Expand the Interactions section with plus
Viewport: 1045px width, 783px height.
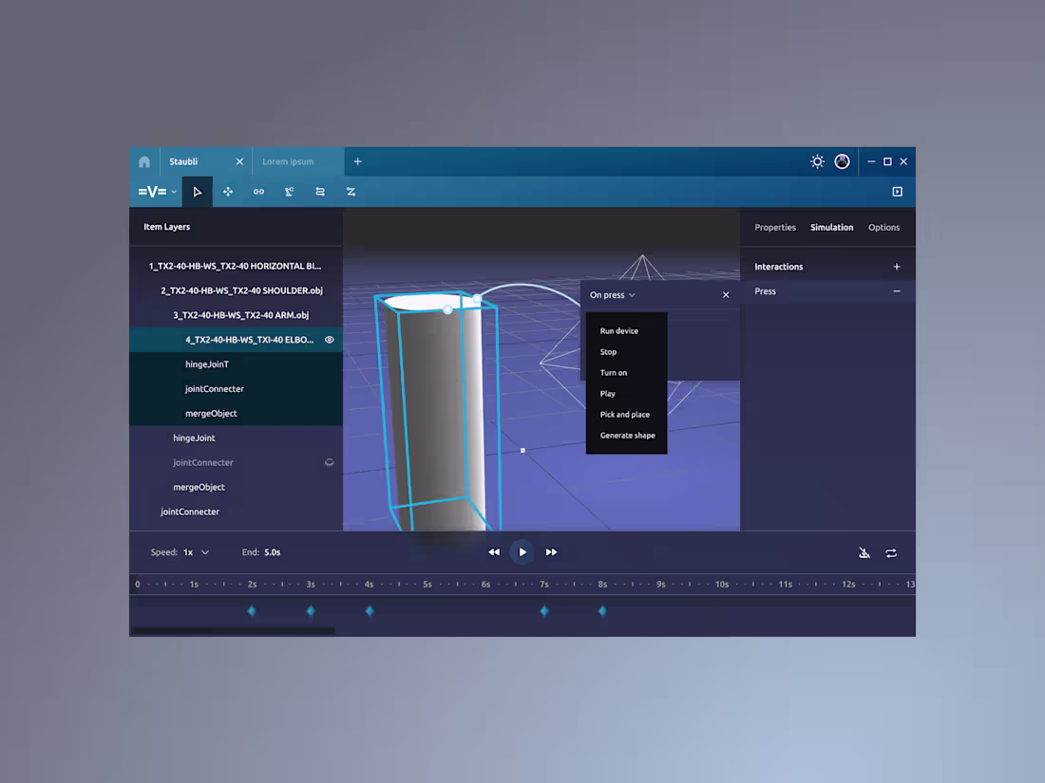(x=897, y=266)
